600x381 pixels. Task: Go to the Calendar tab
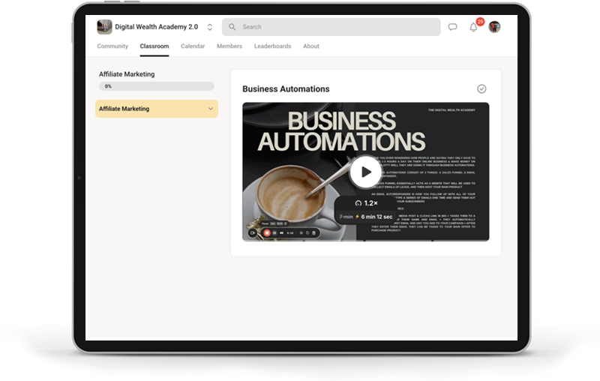(193, 46)
